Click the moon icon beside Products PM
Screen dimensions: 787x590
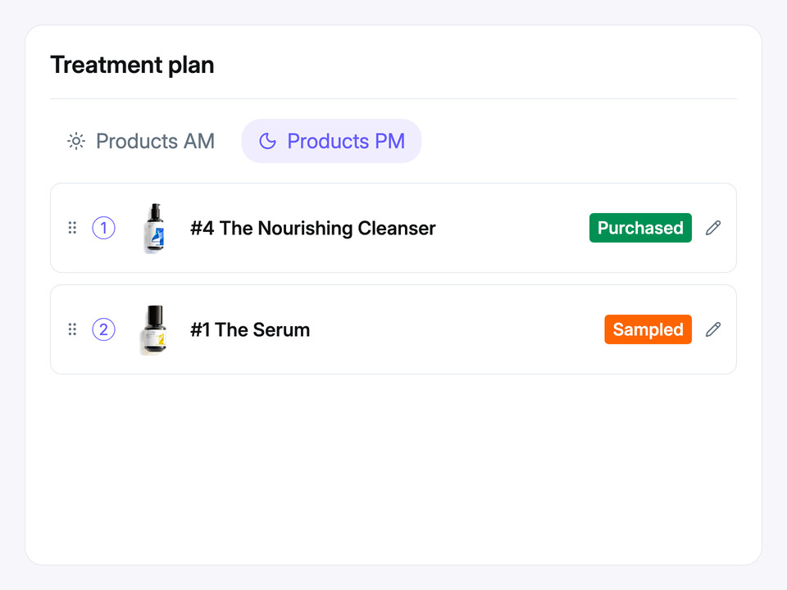[267, 141]
